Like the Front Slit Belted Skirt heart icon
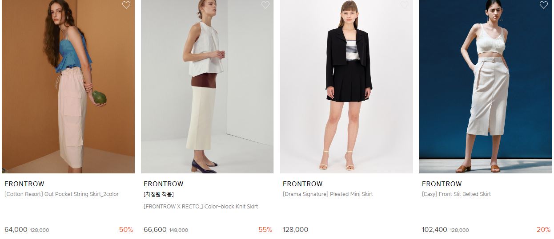Screen dimensions: 554x239 [543, 5]
